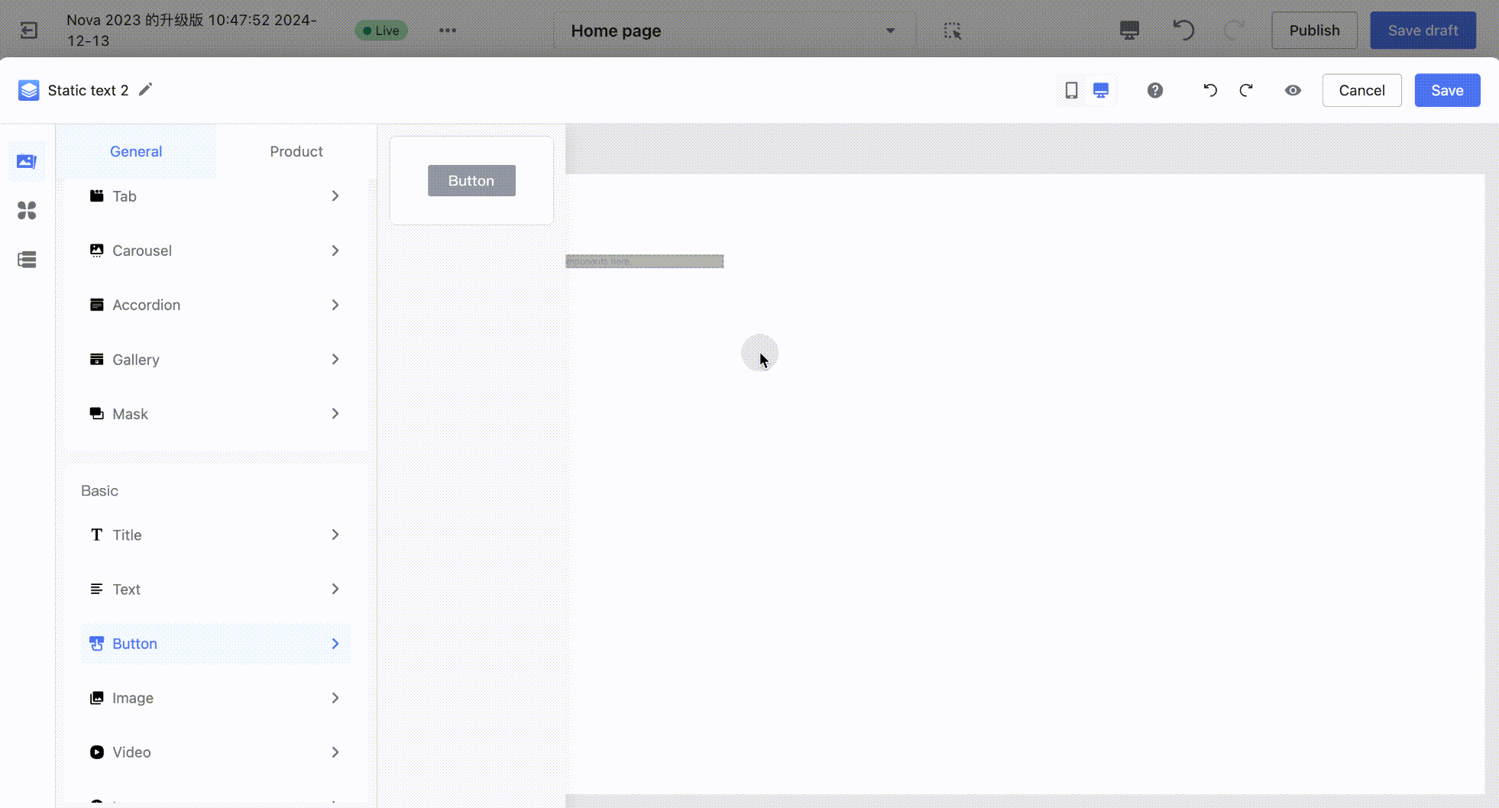Switch to desktop device preview
Screen dimensions: 1499x808
pyautogui.click(x=1100, y=90)
